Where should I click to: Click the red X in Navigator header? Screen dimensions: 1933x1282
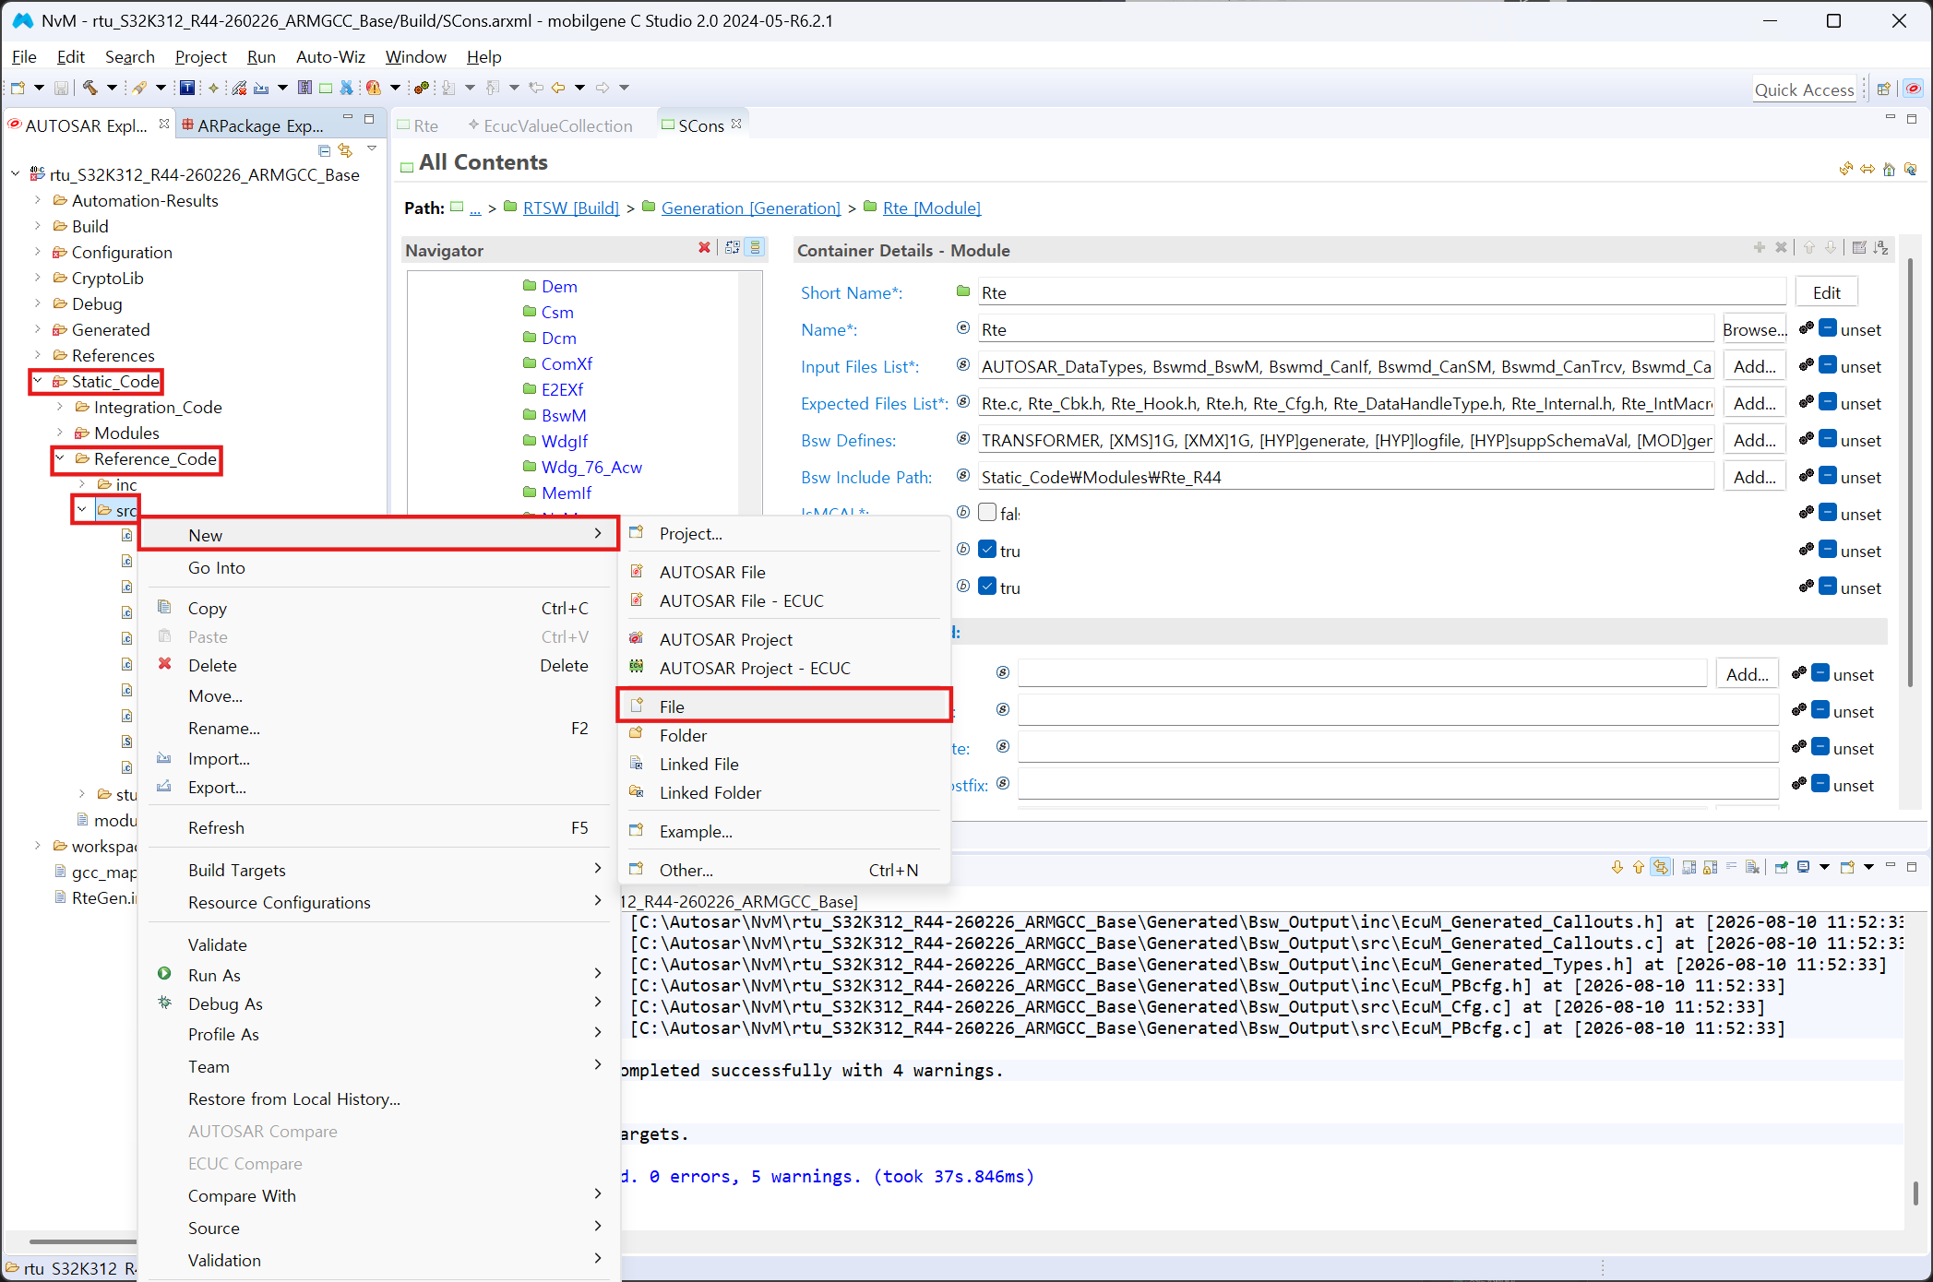coord(705,248)
